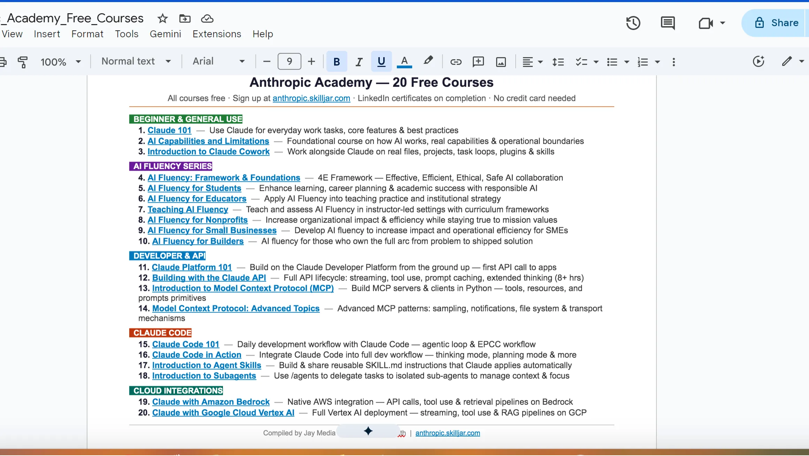Image resolution: width=809 pixels, height=456 pixels.
Task: Star the Academy_Free_Courses document
Action: click(163, 18)
